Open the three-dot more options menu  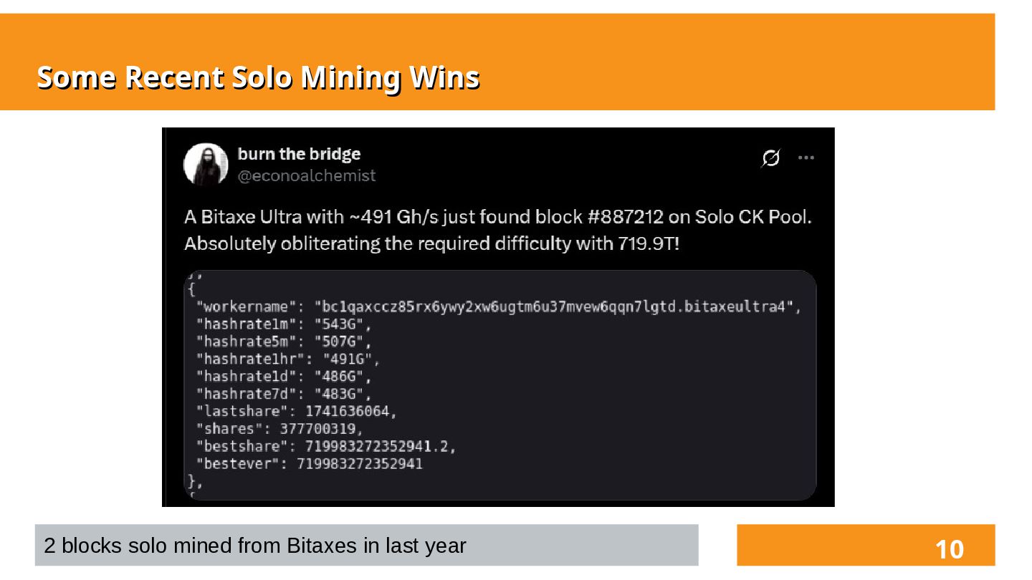pyautogui.click(x=806, y=158)
